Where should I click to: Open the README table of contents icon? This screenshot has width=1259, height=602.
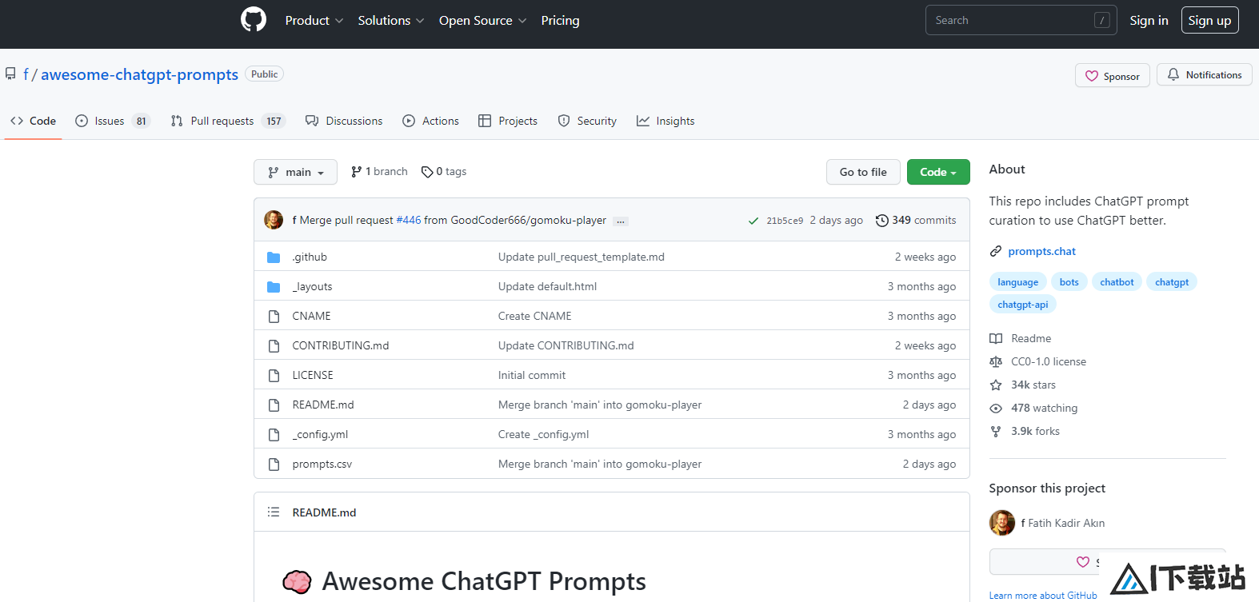[274, 512]
